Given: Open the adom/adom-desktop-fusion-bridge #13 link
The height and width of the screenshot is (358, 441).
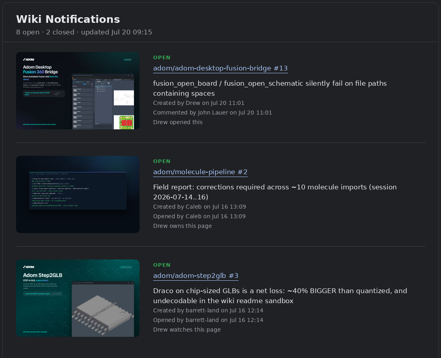Looking at the screenshot, I should point(220,68).
